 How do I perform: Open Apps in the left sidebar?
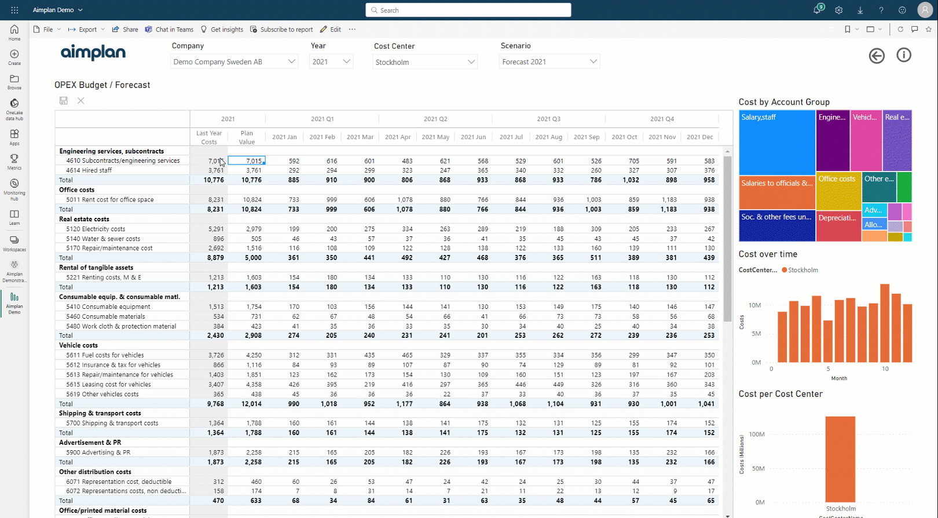coord(14,137)
